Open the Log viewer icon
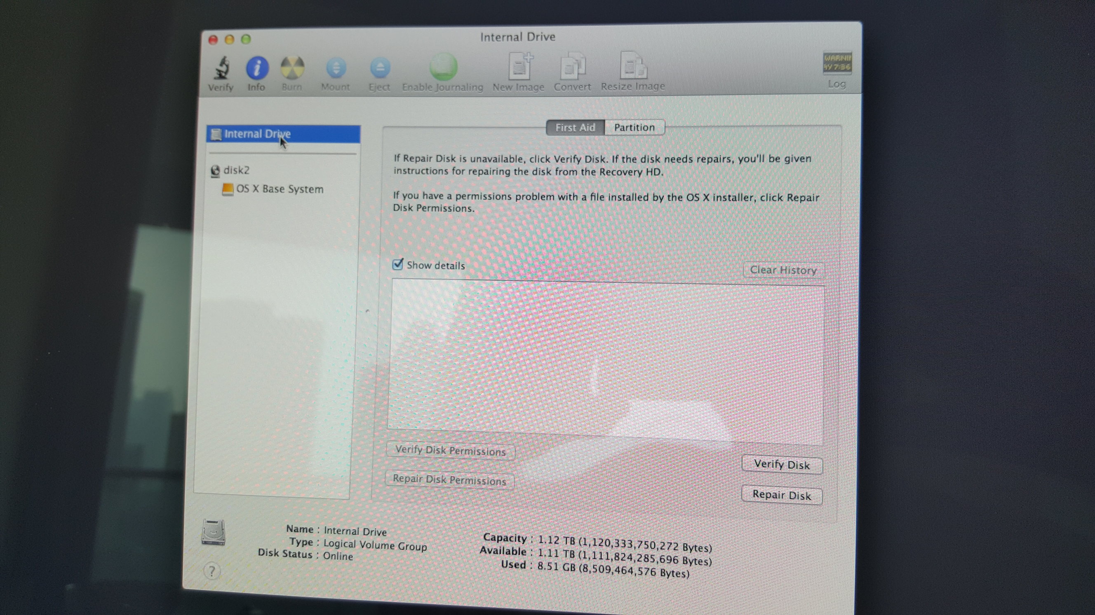This screenshot has width=1095, height=615. tap(837, 63)
